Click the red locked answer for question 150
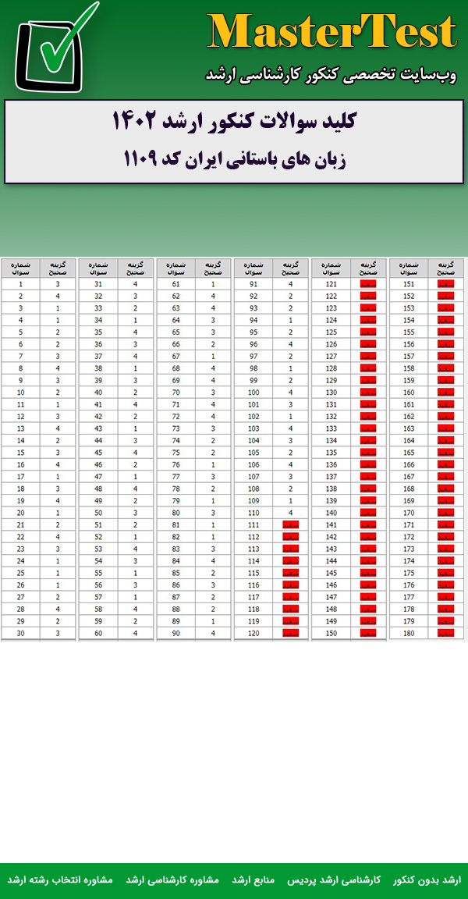468x899 pixels. point(368,633)
